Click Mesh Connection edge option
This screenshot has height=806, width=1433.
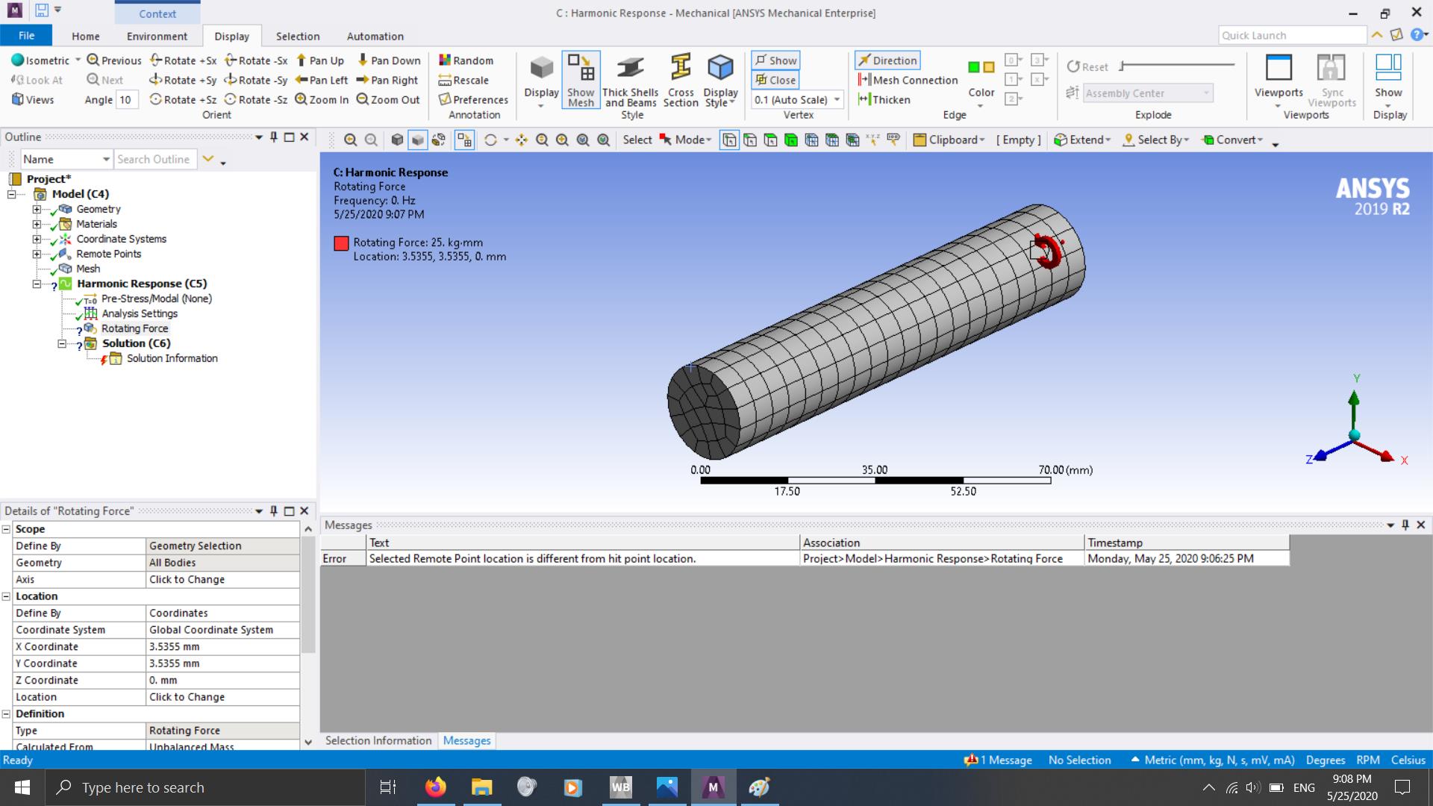click(x=908, y=80)
